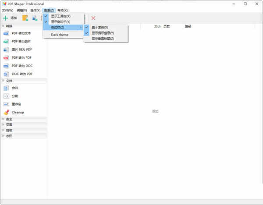
Task: Click the green plus 添加 toolbar icon
Action: point(6,18)
